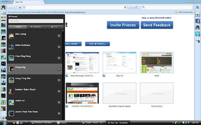Open the Windows Start button
The image size is (201, 125).
coord(4,122)
